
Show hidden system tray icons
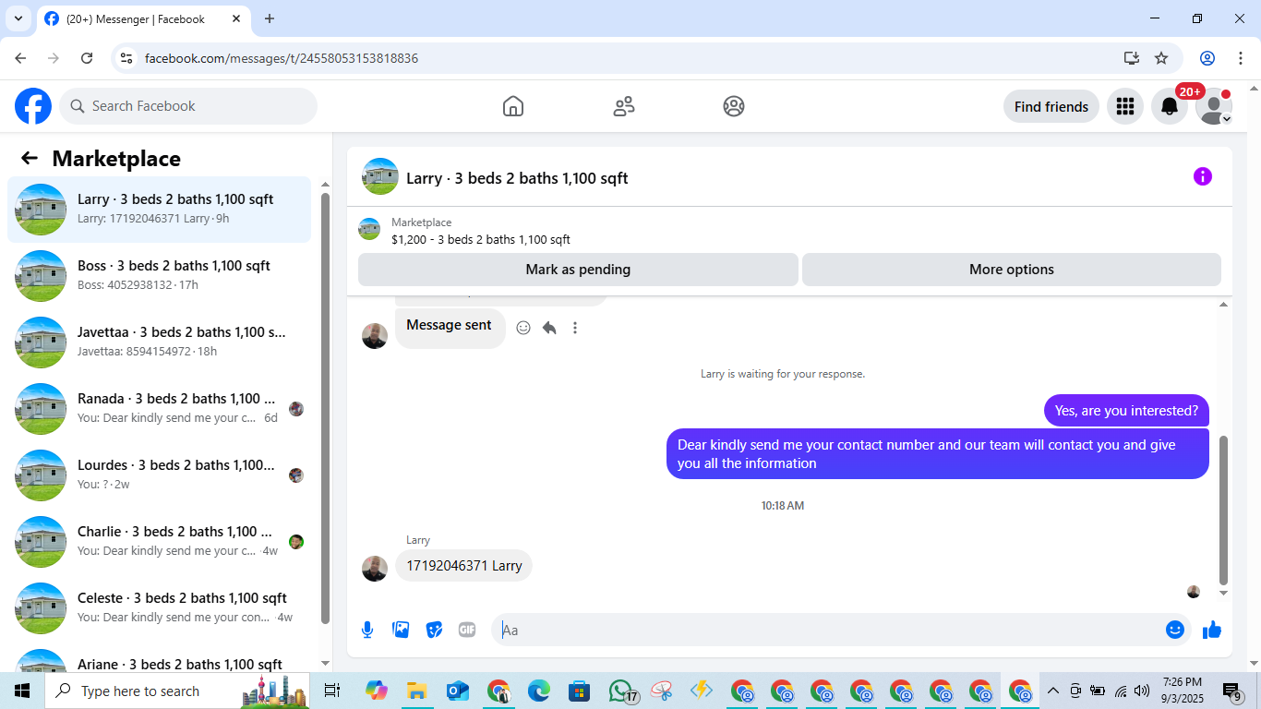(1053, 691)
